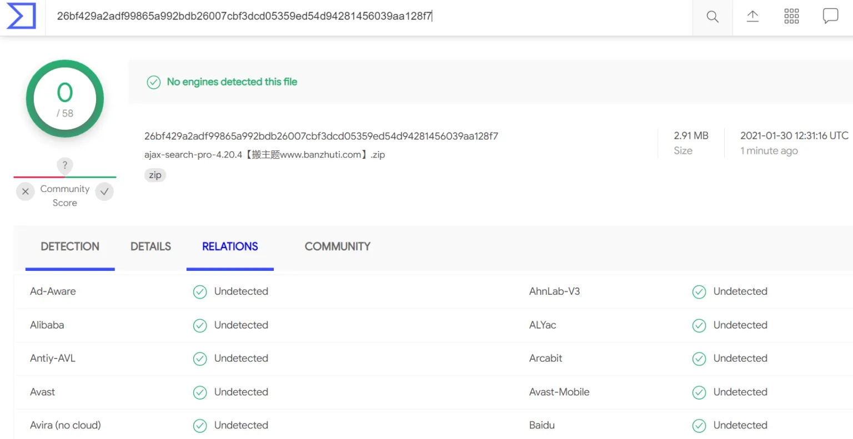
Task: Click the AhnLab-V3 engine name
Action: click(x=554, y=291)
